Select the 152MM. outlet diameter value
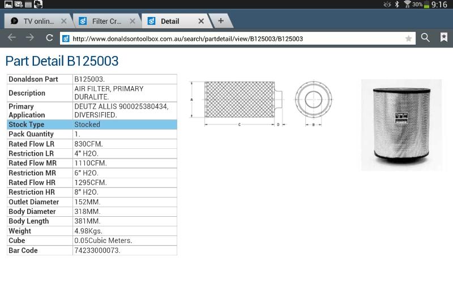This screenshot has width=453, height=283. pyautogui.click(x=87, y=202)
